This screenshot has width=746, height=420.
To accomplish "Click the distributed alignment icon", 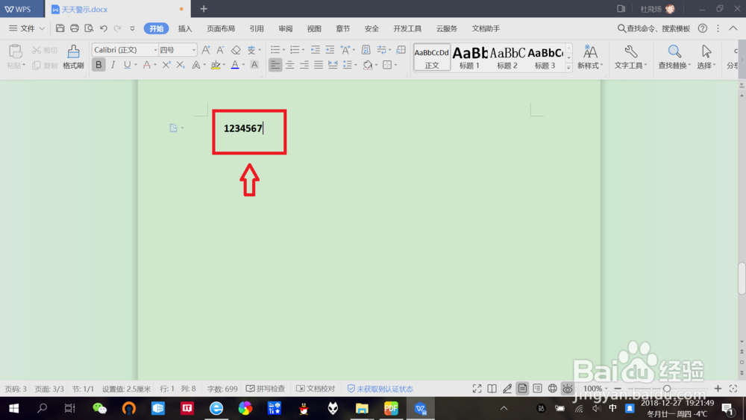I will click(333, 65).
